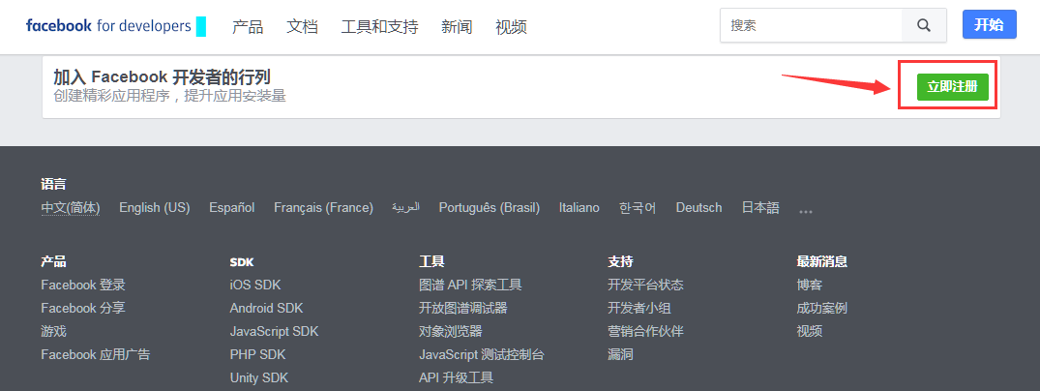The height and width of the screenshot is (391, 1040).
Task: Open 开发平台状态 link
Action: pos(645,285)
